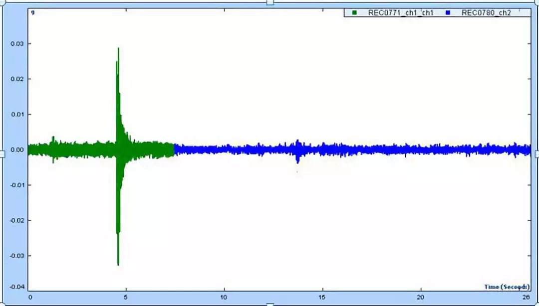Image resolution: width=539 pixels, height=306 pixels.
Task: Click the top-center resize handle
Action: click(270, 2)
